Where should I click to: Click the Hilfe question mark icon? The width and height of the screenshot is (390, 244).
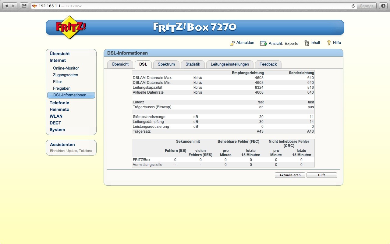point(329,43)
